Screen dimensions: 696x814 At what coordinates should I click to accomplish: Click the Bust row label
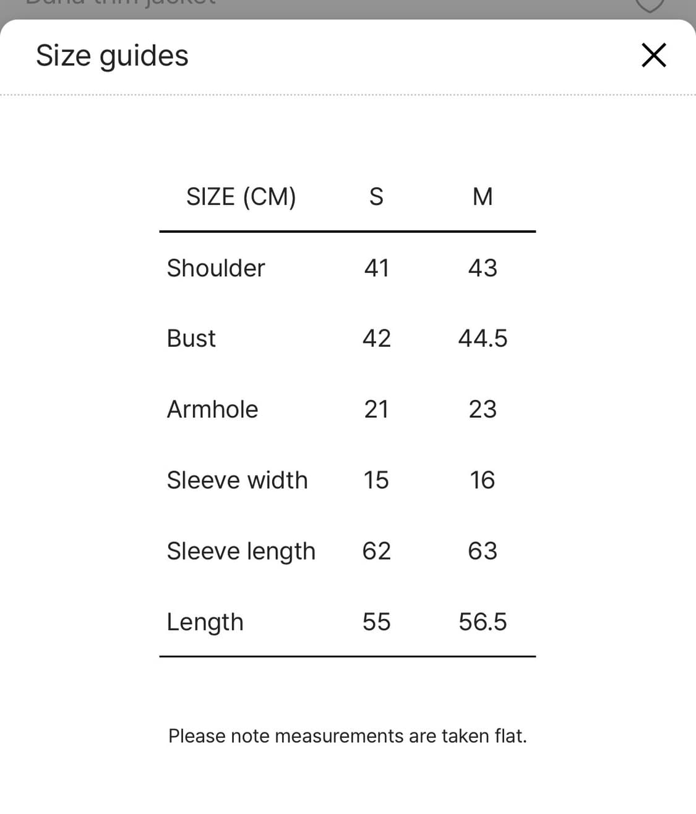[x=191, y=339]
